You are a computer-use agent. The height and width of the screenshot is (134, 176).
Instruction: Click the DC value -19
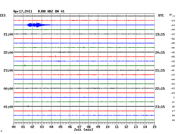coord(173,21)
